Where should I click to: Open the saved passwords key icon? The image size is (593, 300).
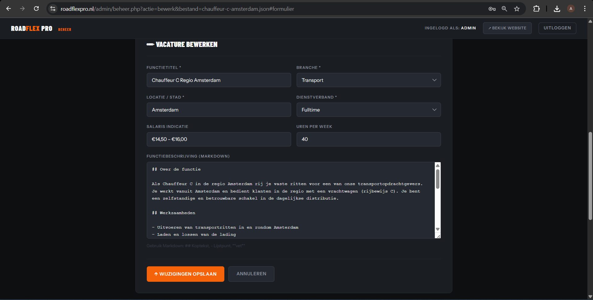pos(492,9)
